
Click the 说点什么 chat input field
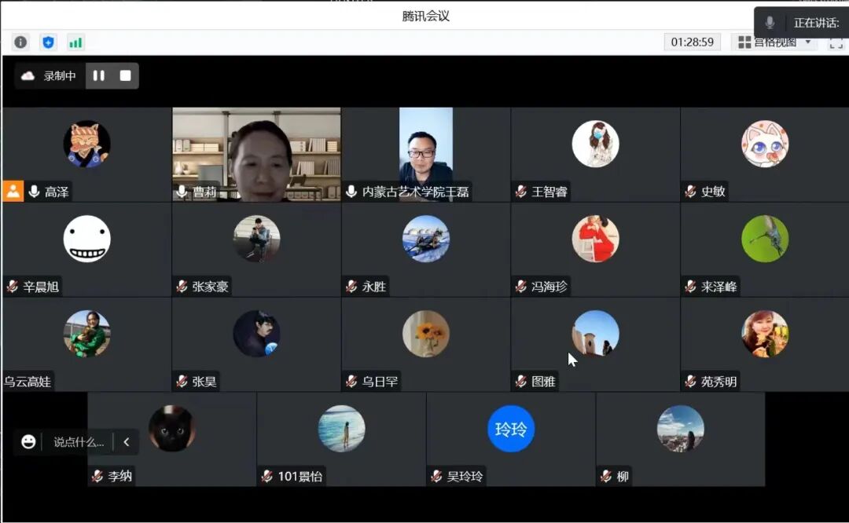79,441
